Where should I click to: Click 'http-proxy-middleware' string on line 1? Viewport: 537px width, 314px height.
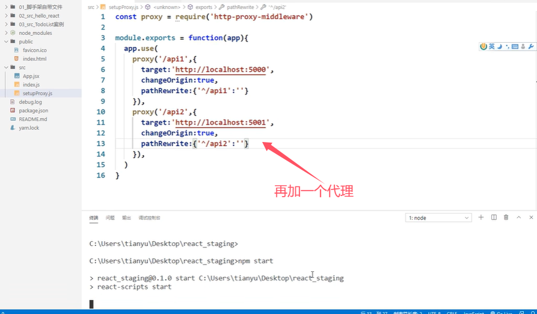(x=259, y=17)
